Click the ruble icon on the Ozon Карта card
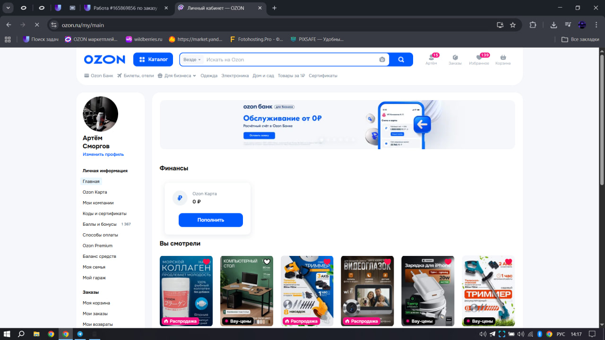This screenshot has height=340, width=605. point(180,198)
